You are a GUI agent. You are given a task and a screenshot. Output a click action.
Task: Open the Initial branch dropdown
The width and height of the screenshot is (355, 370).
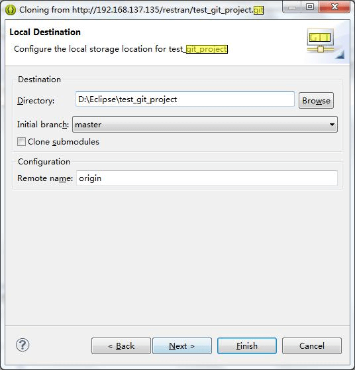tap(205, 125)
